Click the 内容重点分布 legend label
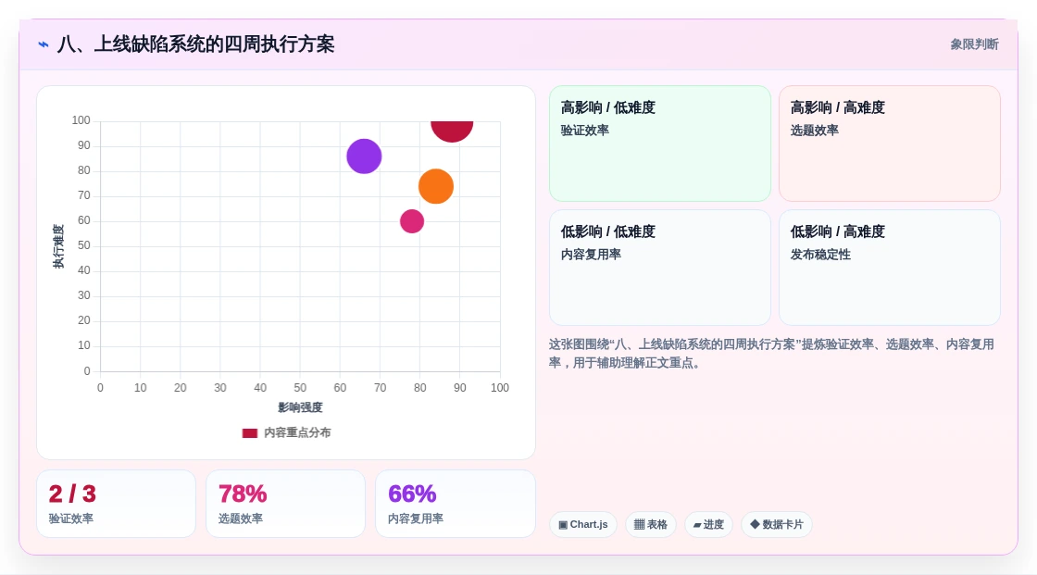This screenshot has width=1037, height=575. click(x=297, y=432)
